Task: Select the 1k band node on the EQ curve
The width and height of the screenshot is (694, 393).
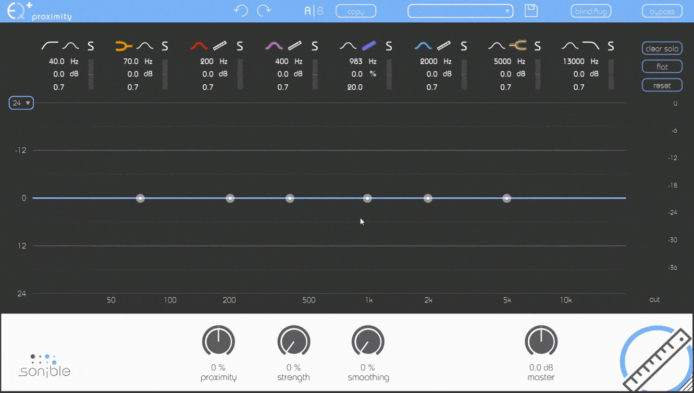Action: [x=367, y=198]
